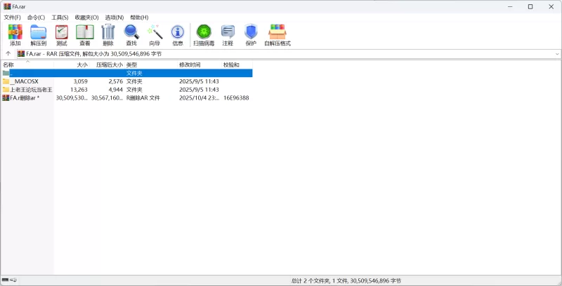Start 扫描病毒 (Virus Scan) tool
Viewport: 562px width, 286px height.
click(x=204, y=35)
